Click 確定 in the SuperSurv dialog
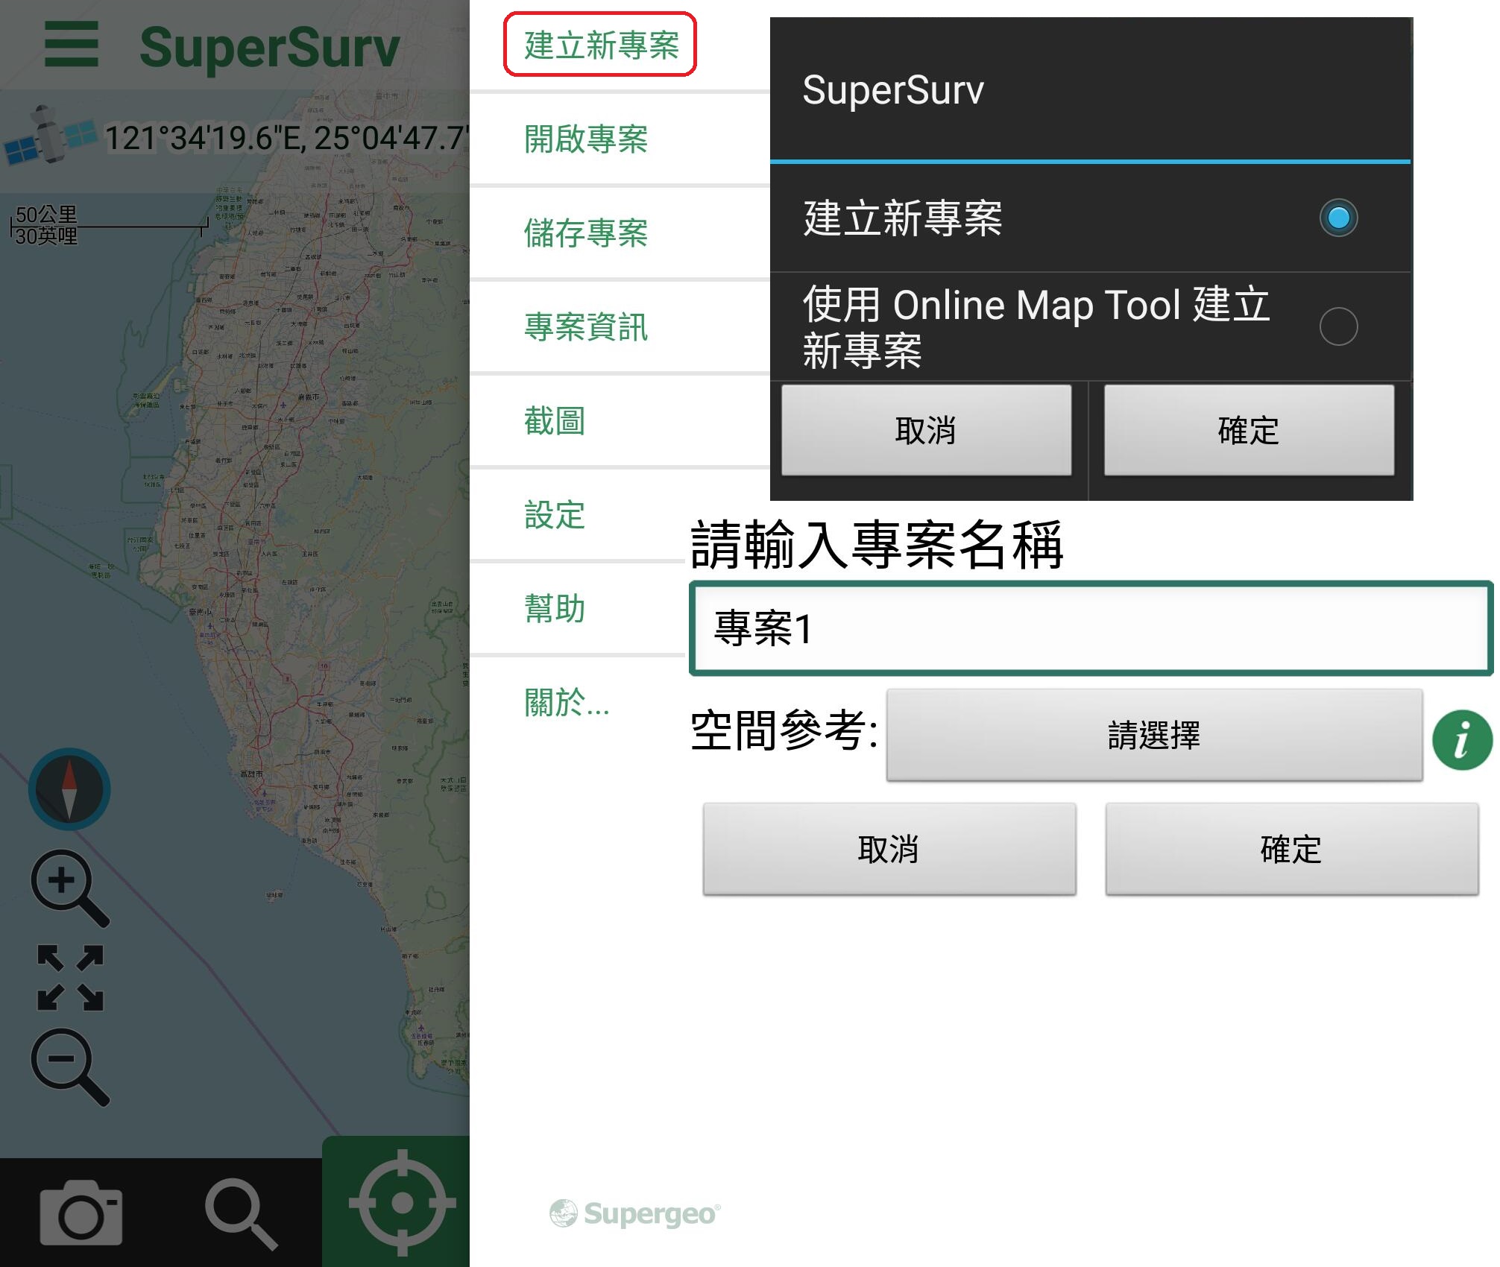The image size is (1500, 1267). click(1249, 430)
